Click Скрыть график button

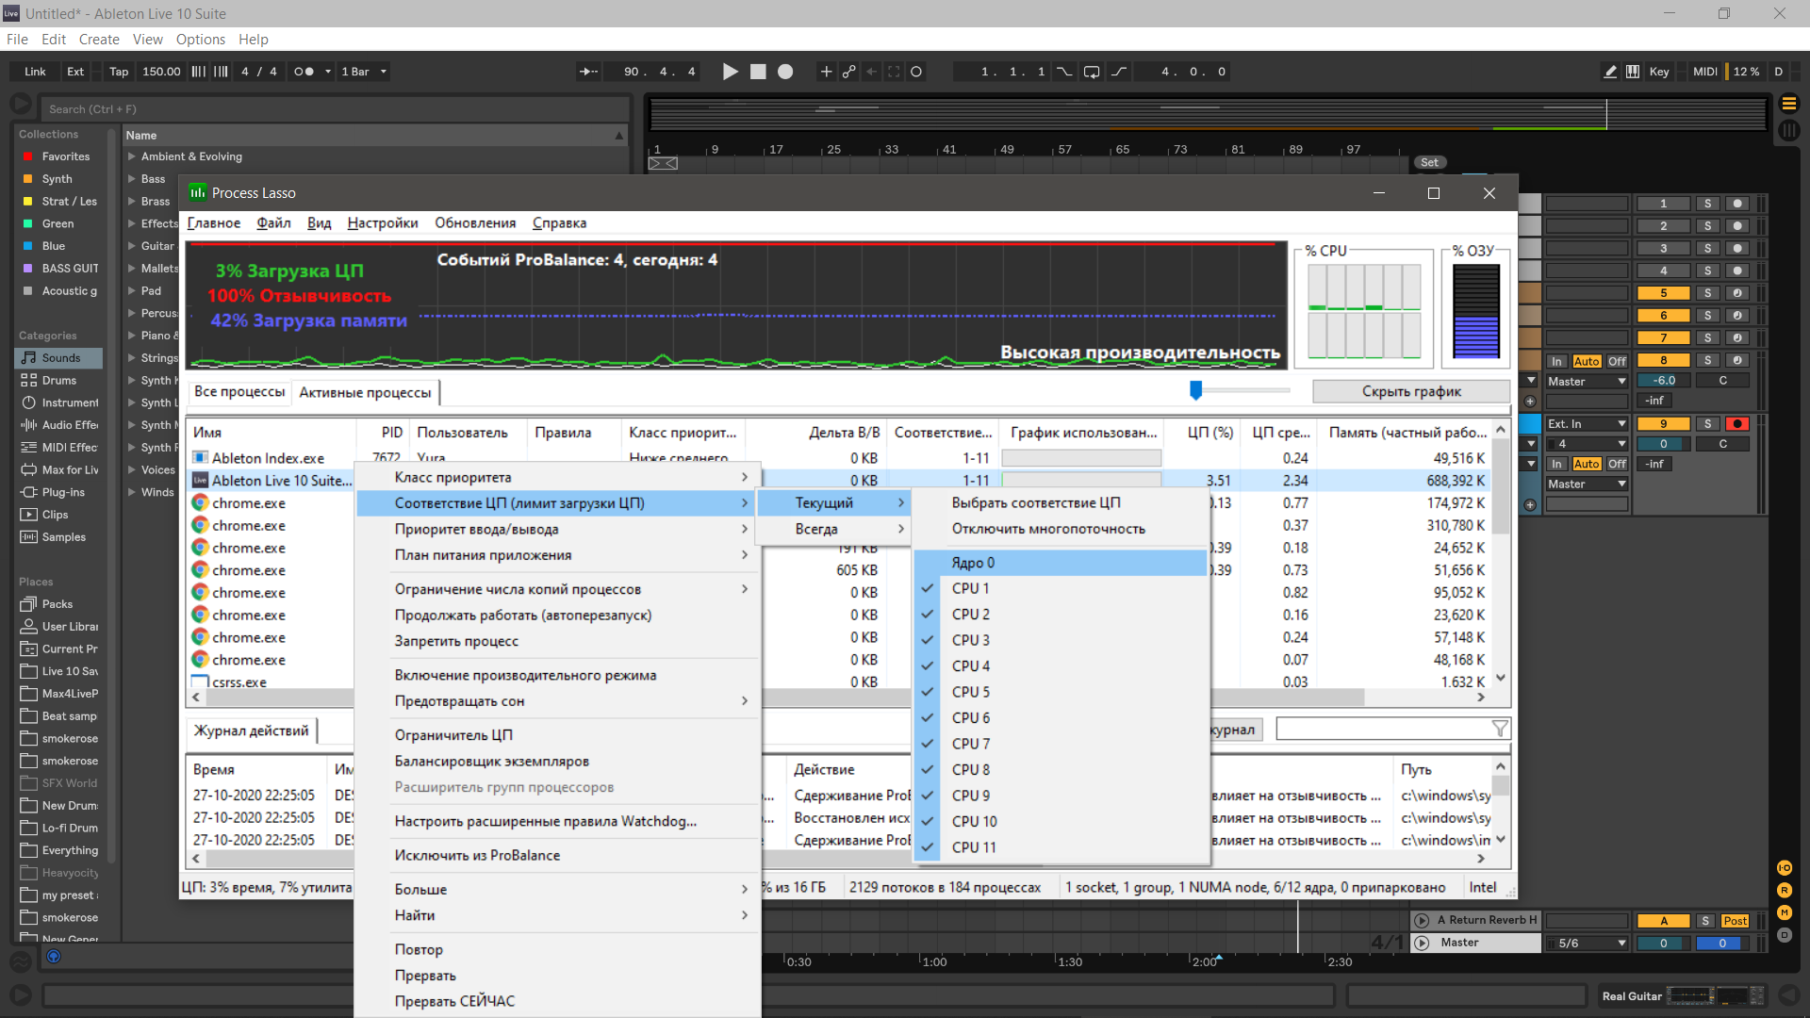pos(1410,391)
